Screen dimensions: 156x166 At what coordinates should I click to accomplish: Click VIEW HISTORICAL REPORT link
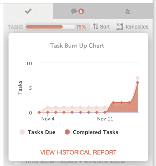coord(78,152)
